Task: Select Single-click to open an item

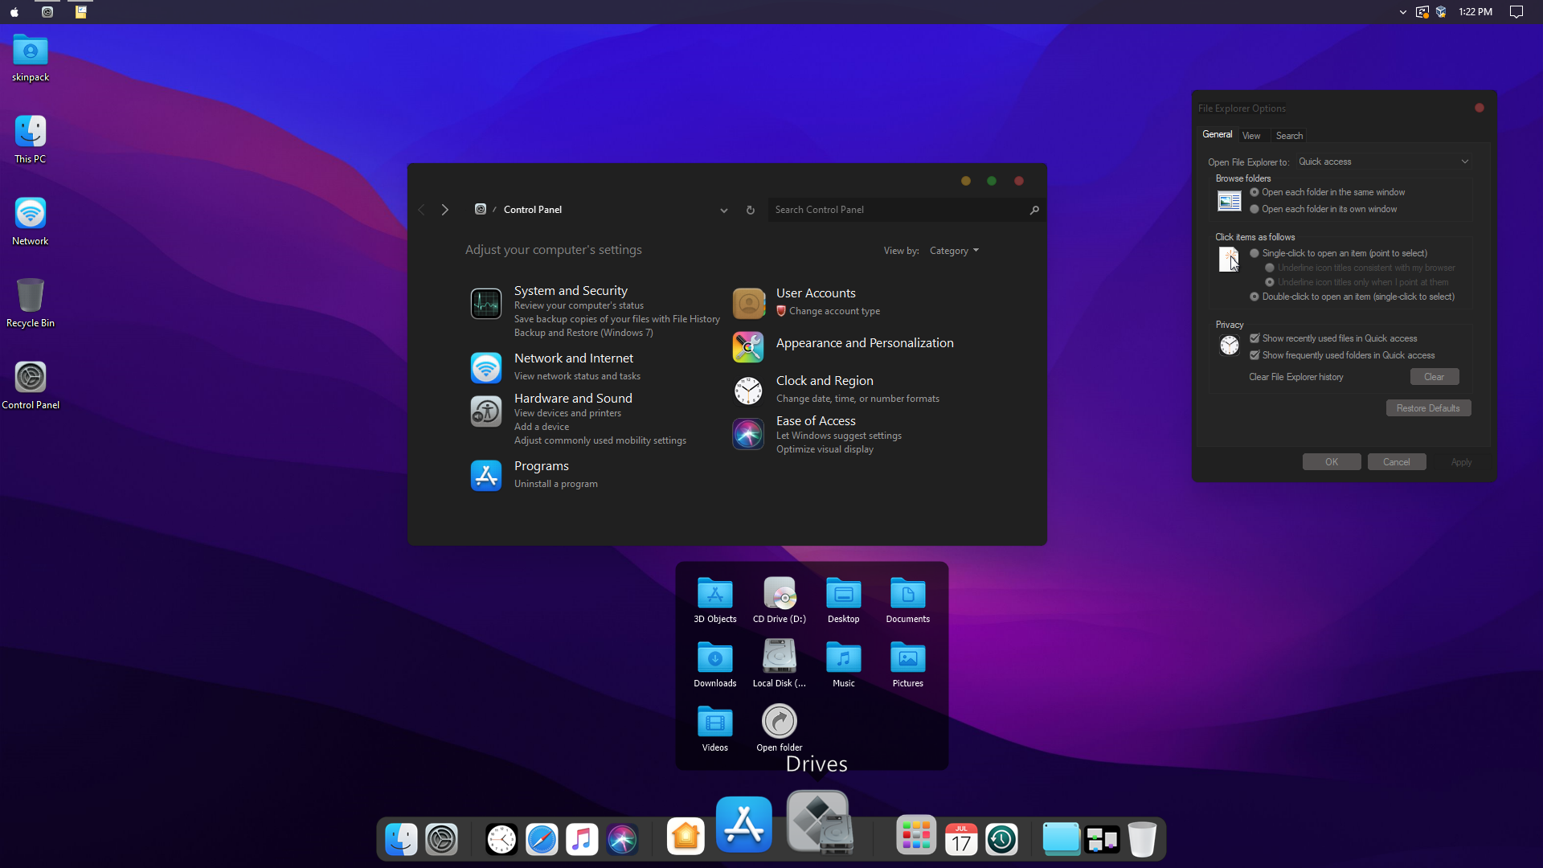Action: click(x=1254, y=253)
